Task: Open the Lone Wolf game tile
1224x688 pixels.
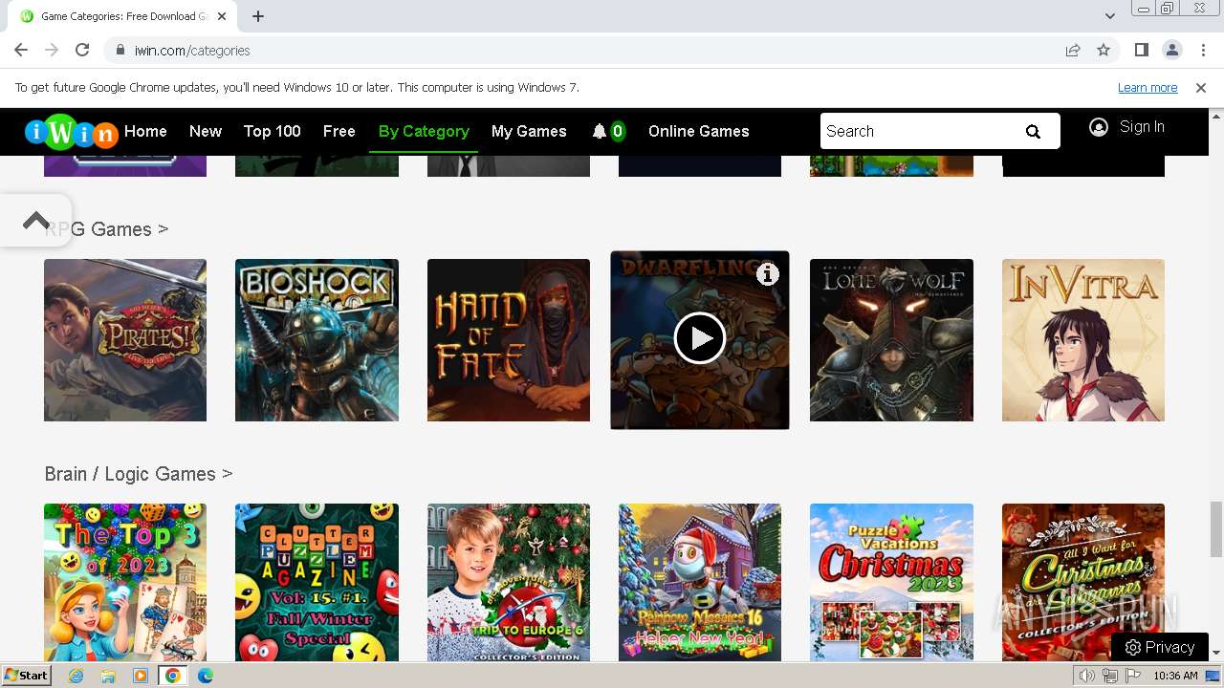Action: 891,340
